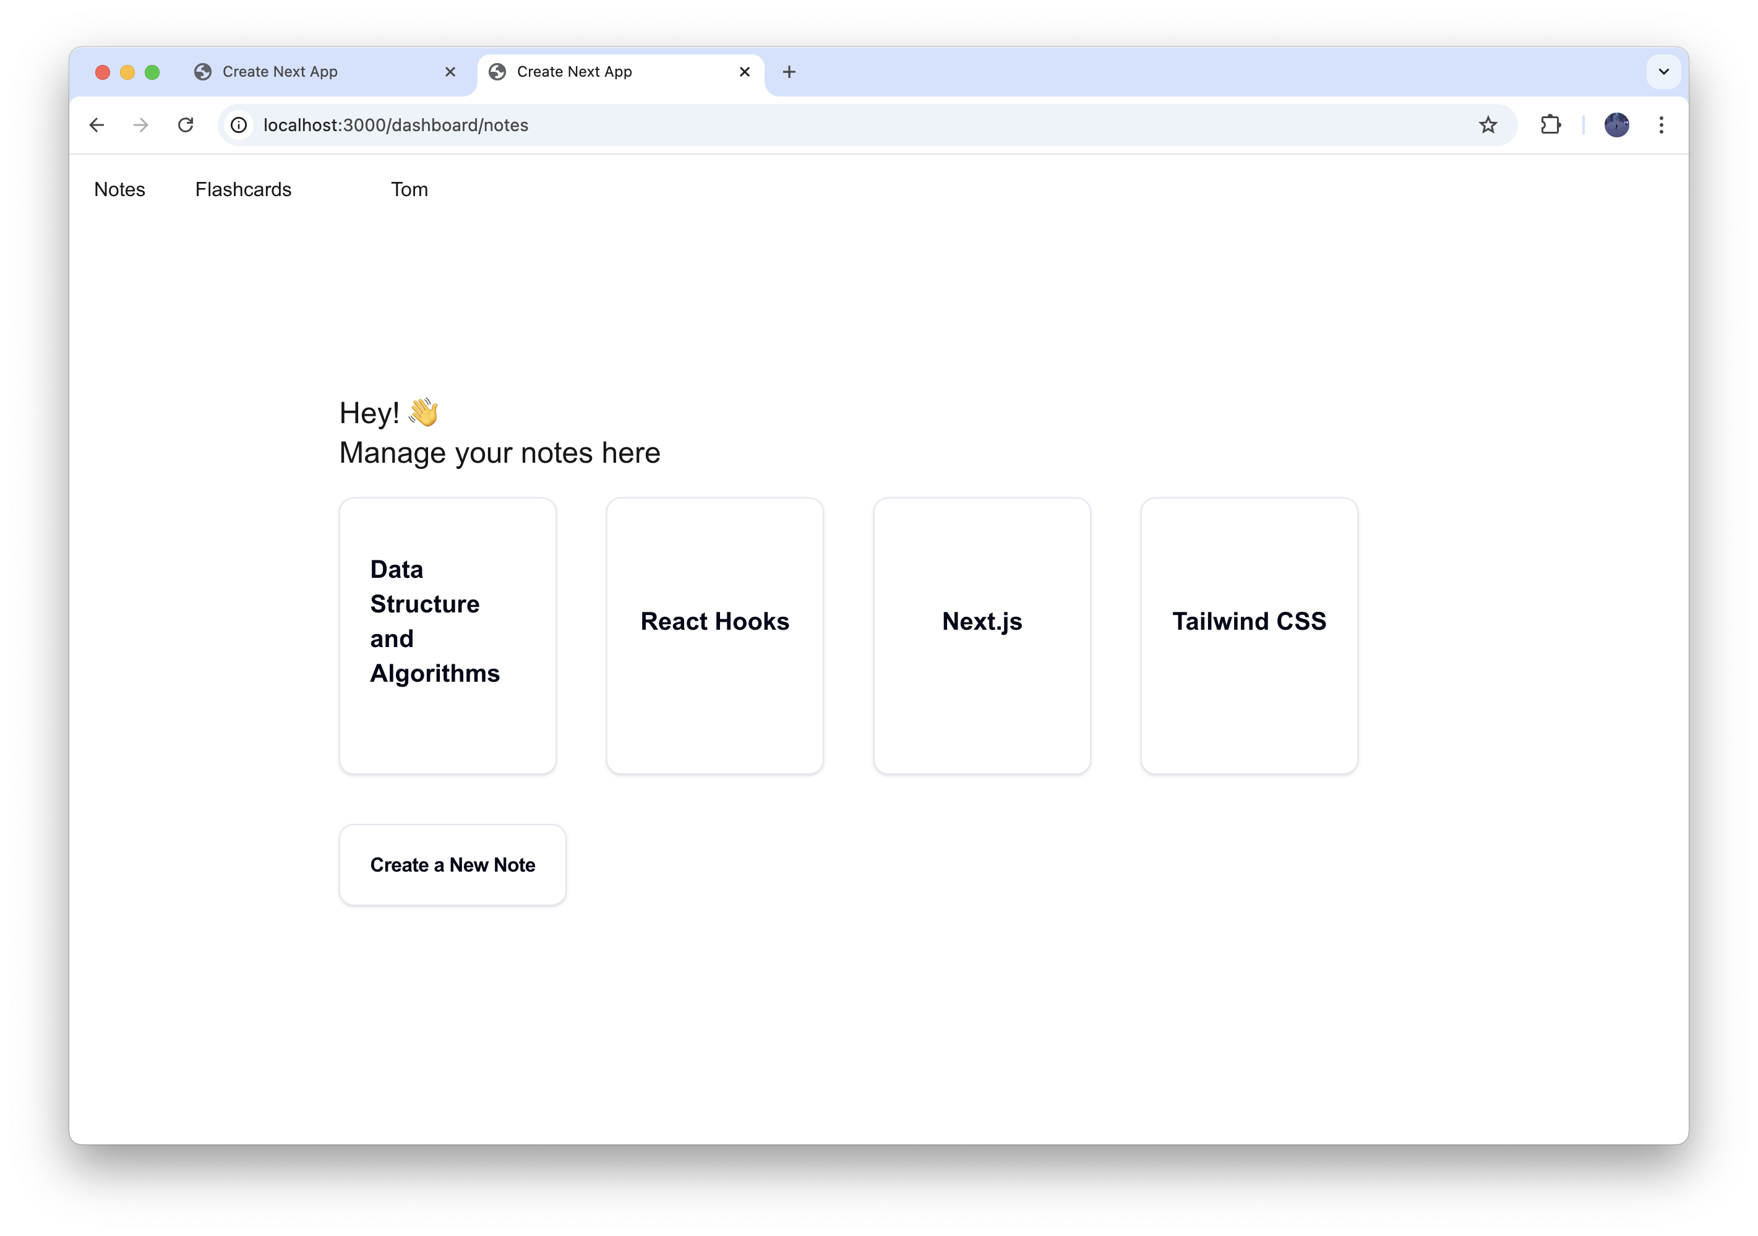
Task: Close the first Create Next App tab
Action: tap(450, 72)
